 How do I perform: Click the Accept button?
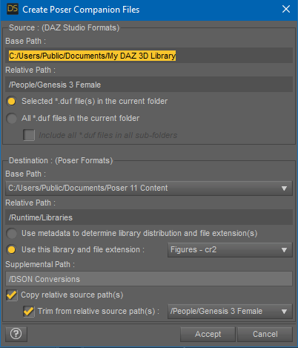[x=208, y=334]
